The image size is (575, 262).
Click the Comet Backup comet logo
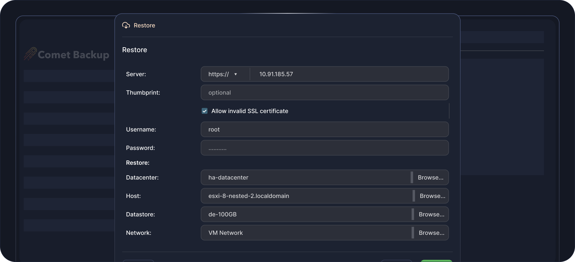(30, 54)
